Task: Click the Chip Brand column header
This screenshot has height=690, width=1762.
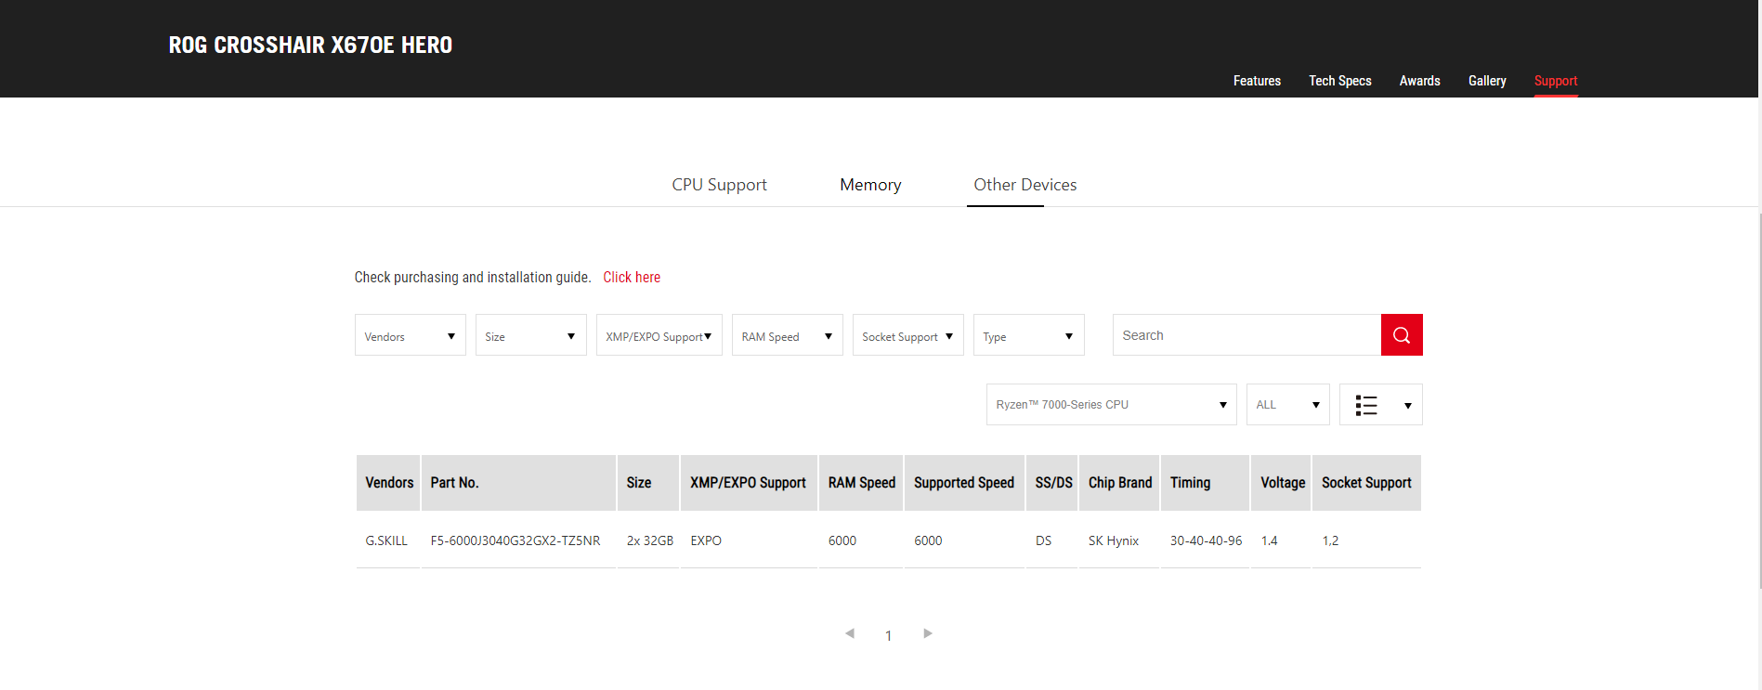Action: click(x=1119, y=483)
